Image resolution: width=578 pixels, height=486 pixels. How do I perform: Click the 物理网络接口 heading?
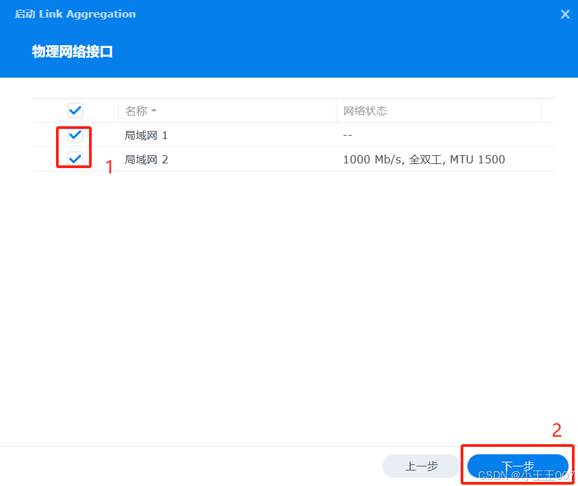pyautogui.click(x=72, y=51)
